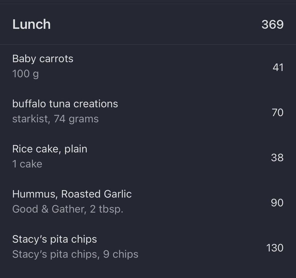Tap the 130 calorie value for pita chips
The width and height of the screenshot is (296, 278).
(275, 248)
